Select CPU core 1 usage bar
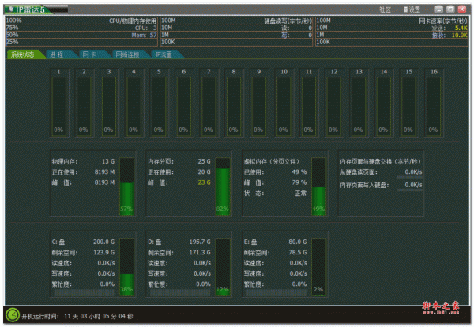 59,106
